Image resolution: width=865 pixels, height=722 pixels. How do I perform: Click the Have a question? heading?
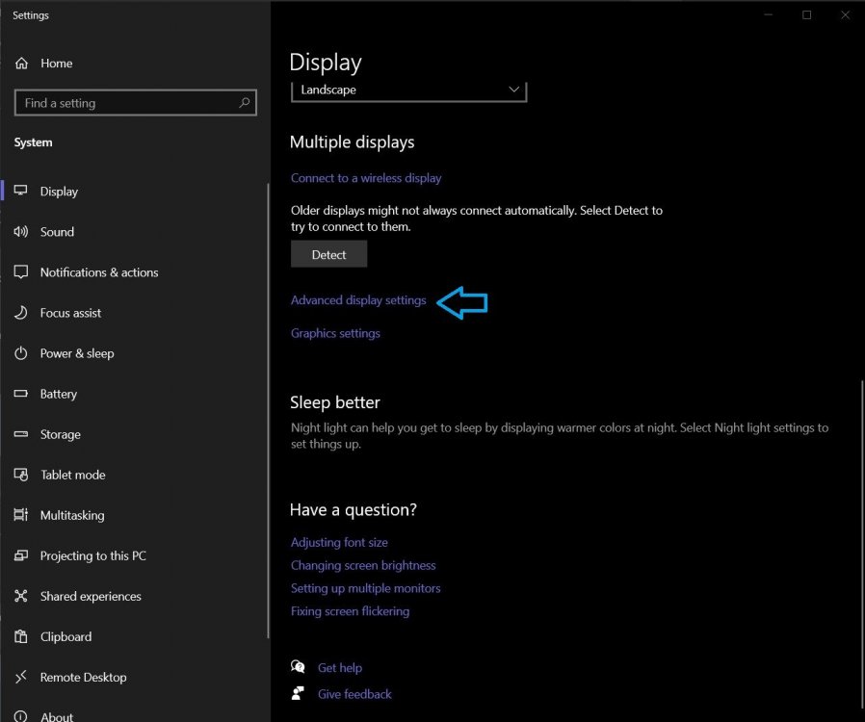coord(354,510)
